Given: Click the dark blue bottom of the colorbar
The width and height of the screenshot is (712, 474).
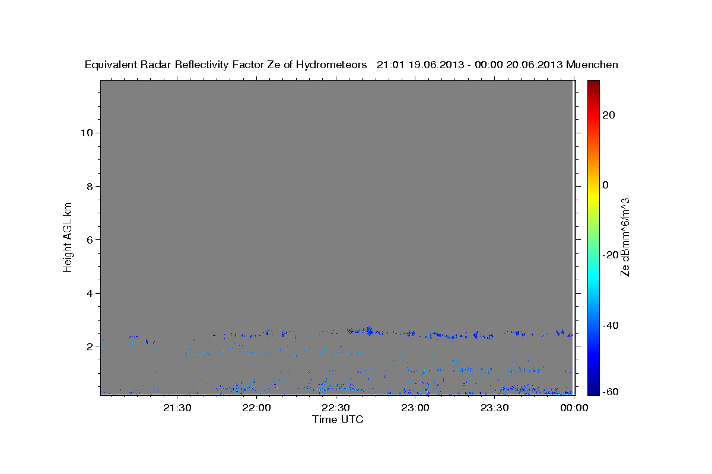Looking at the screenshot, I should 593,388.
